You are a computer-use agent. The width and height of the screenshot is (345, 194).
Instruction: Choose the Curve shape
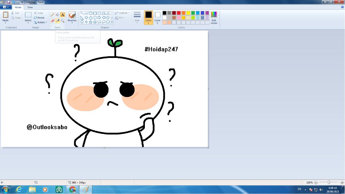click(x=86, y=13)
